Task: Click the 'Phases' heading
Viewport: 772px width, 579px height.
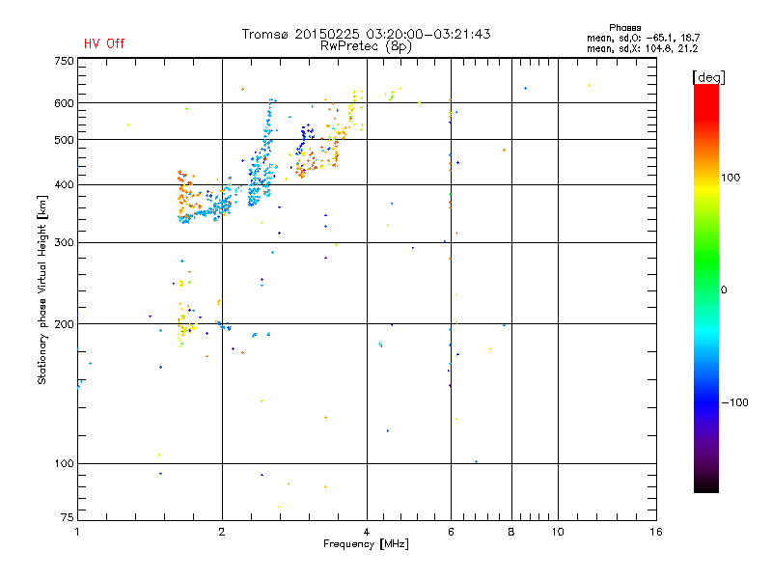Action: [624, 28]
